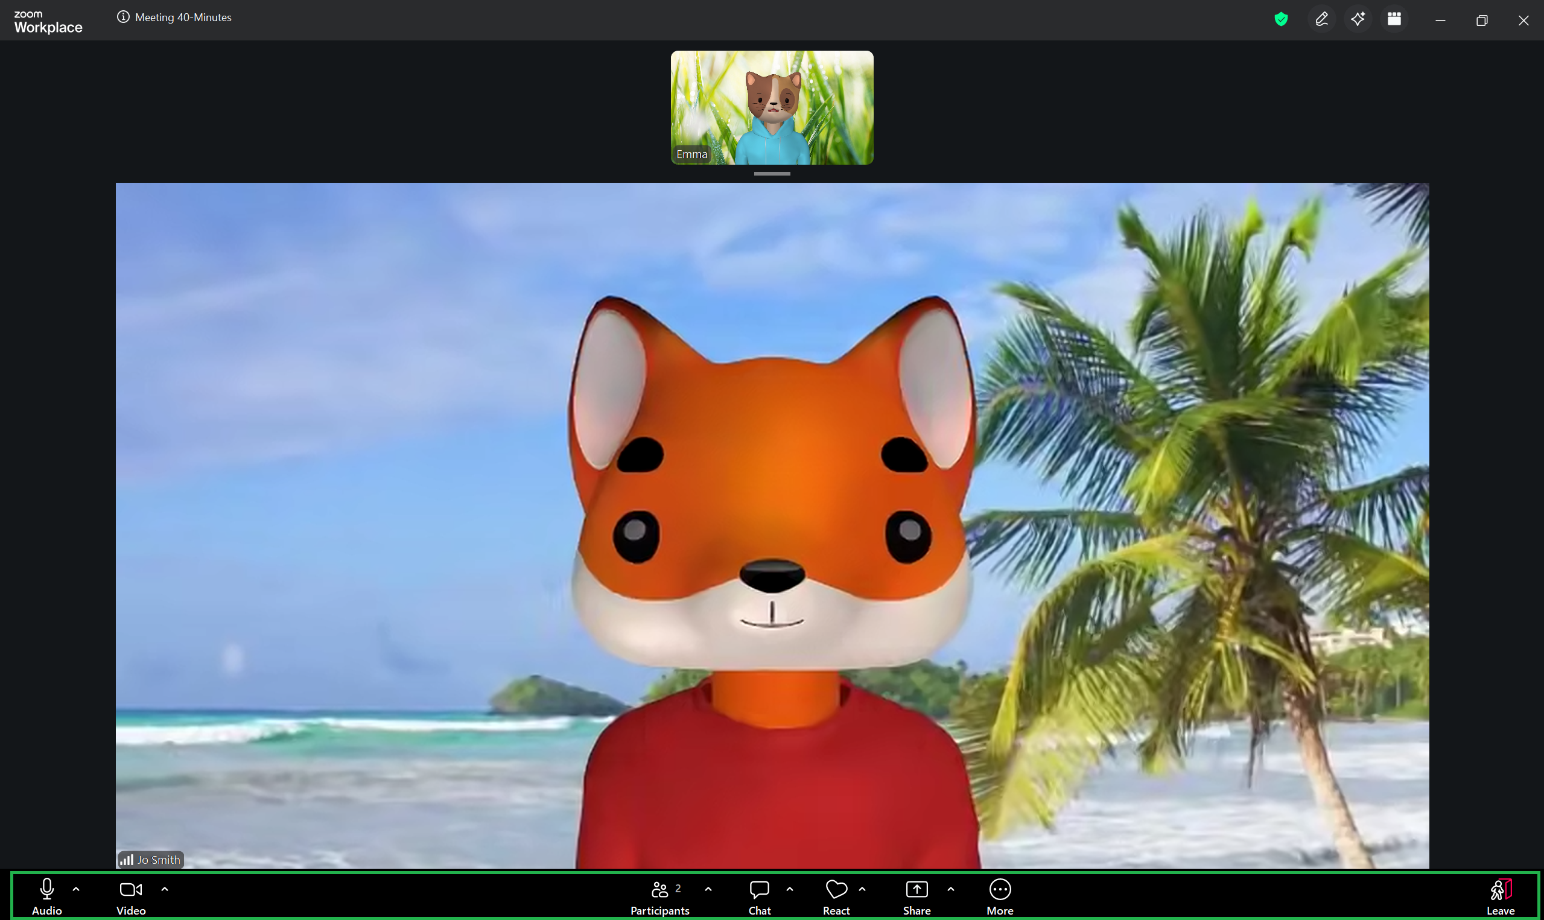This screenshot has width=1544, height=920.
Task: Expand the React options caret
Action: click(862, 889)
